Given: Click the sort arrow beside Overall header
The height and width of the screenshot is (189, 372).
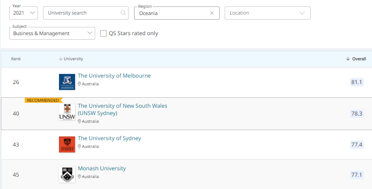Looking at the screenshot, I should [x=348, y=59].
